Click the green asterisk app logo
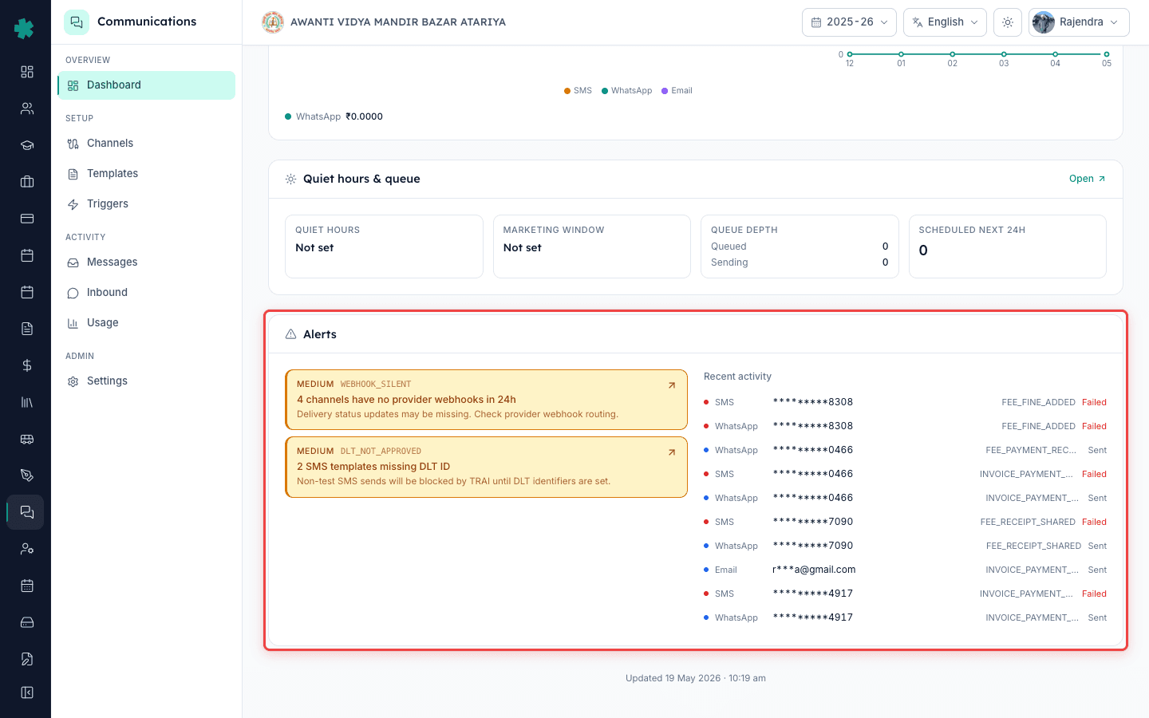 pyautogui.click(x=24, y=29)
